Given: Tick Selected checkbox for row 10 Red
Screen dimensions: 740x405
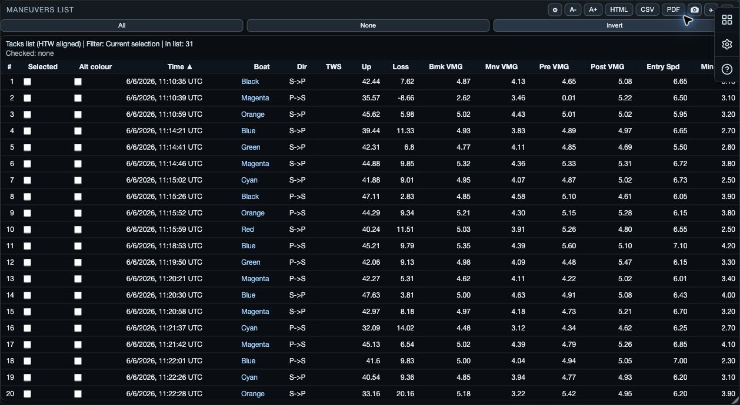Looking at the screenshot, I should (27, 230).
